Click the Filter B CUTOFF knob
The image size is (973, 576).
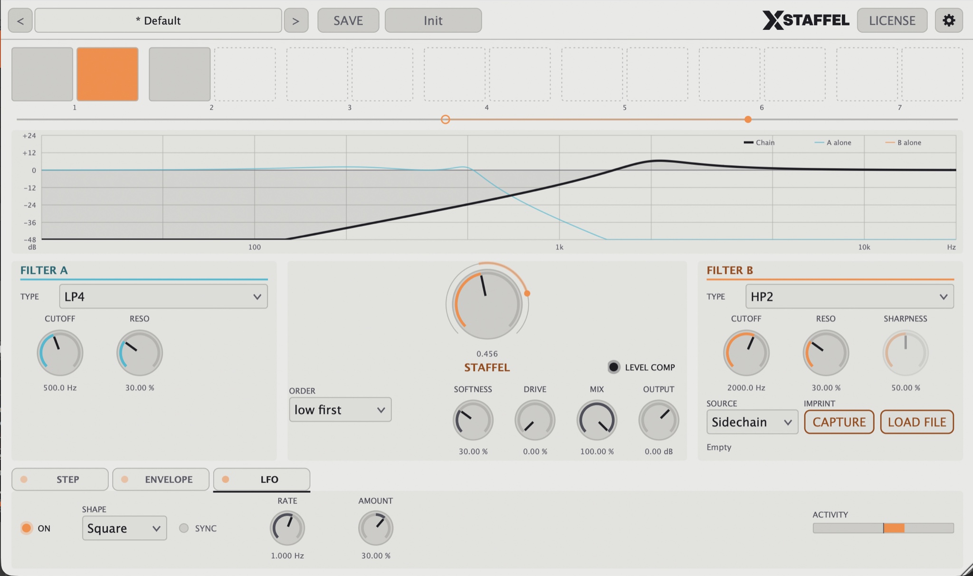(x=746, y=353)
